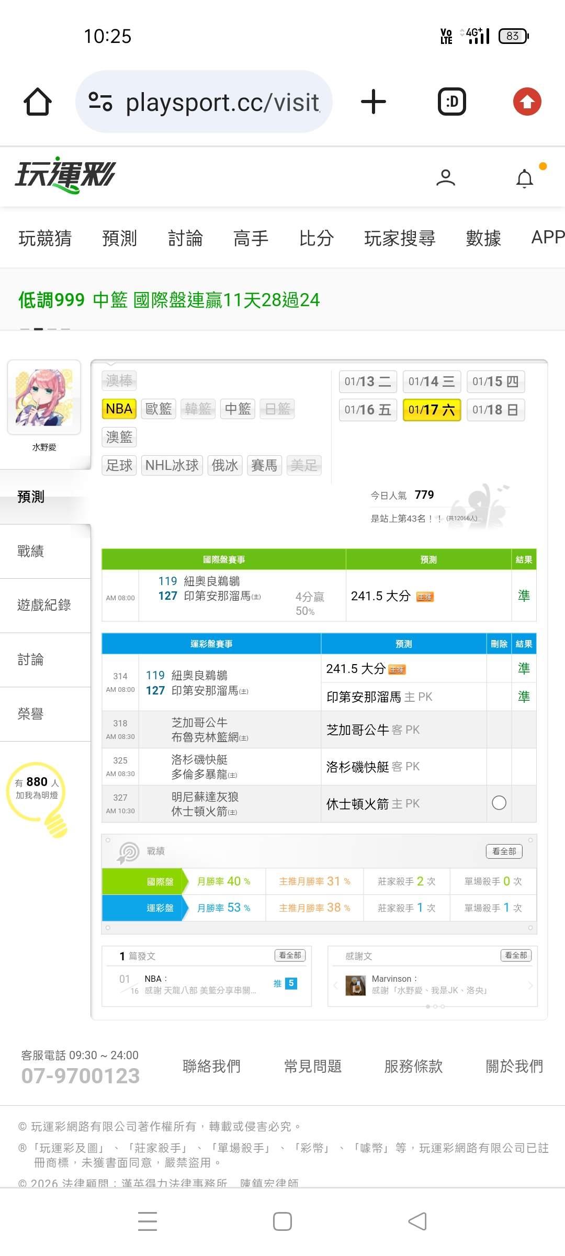Screen dimensions: 565x1256
Task: Click the 聯絡我們 footer link
Action: tap(211, 1066)
